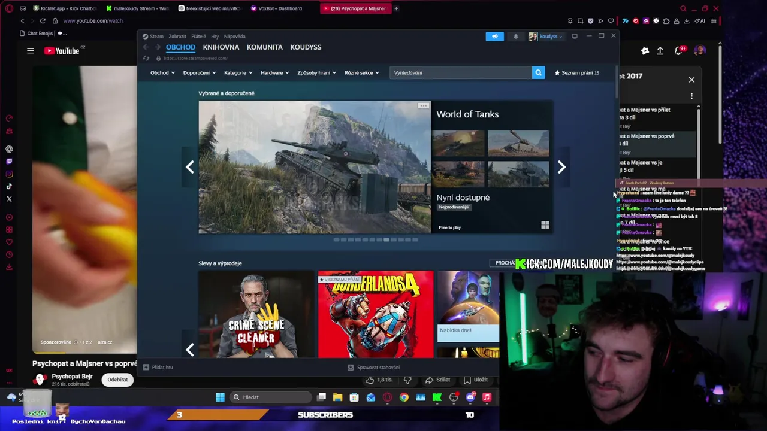The image size is (767, 431).
Task: Open the Nápověda menu in Steam
Action: point(234,37)
